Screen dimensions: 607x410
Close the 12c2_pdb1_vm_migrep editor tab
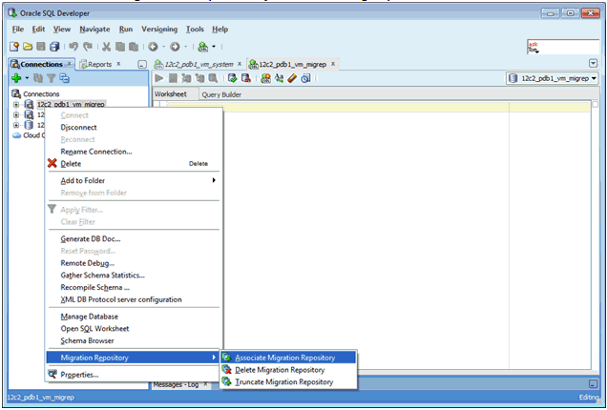333,64
